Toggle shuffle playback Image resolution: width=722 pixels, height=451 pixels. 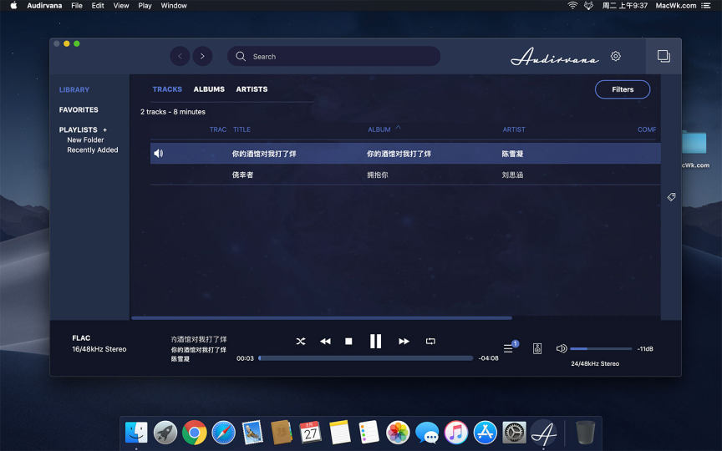(301, 341)
